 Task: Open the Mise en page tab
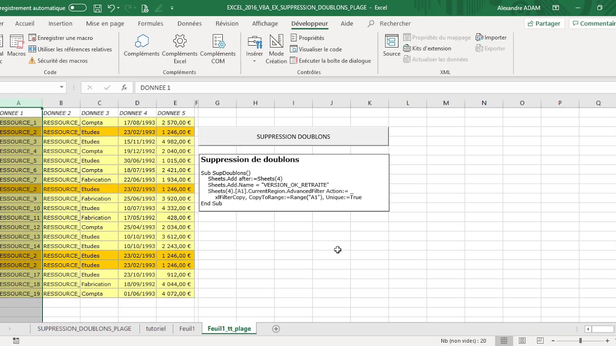105,24
